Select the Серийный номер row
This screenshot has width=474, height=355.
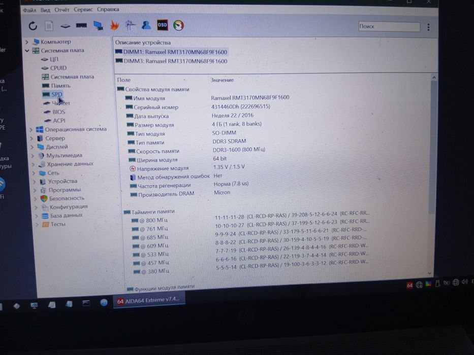point(198,107)
